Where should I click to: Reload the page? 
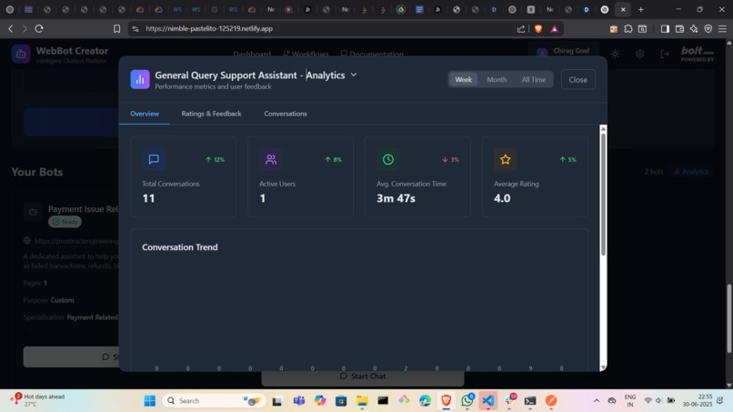39,29
